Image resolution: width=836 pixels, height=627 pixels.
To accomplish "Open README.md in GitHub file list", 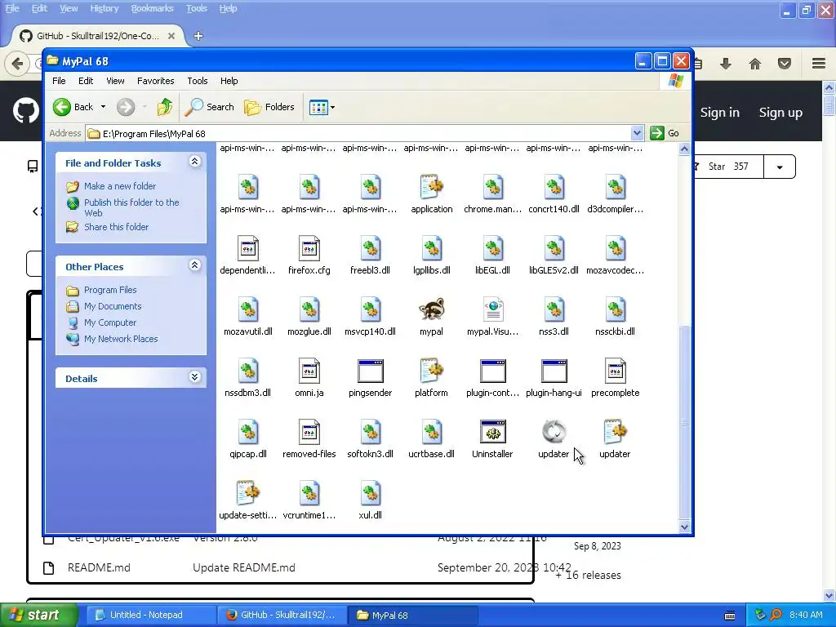I will tap(99, 568).
